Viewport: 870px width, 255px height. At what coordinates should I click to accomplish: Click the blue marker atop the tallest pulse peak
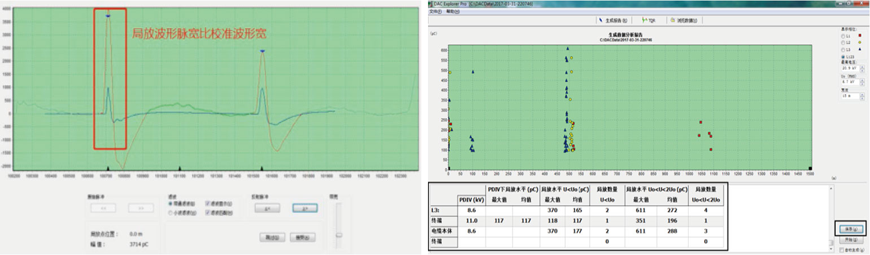point(108,14)
